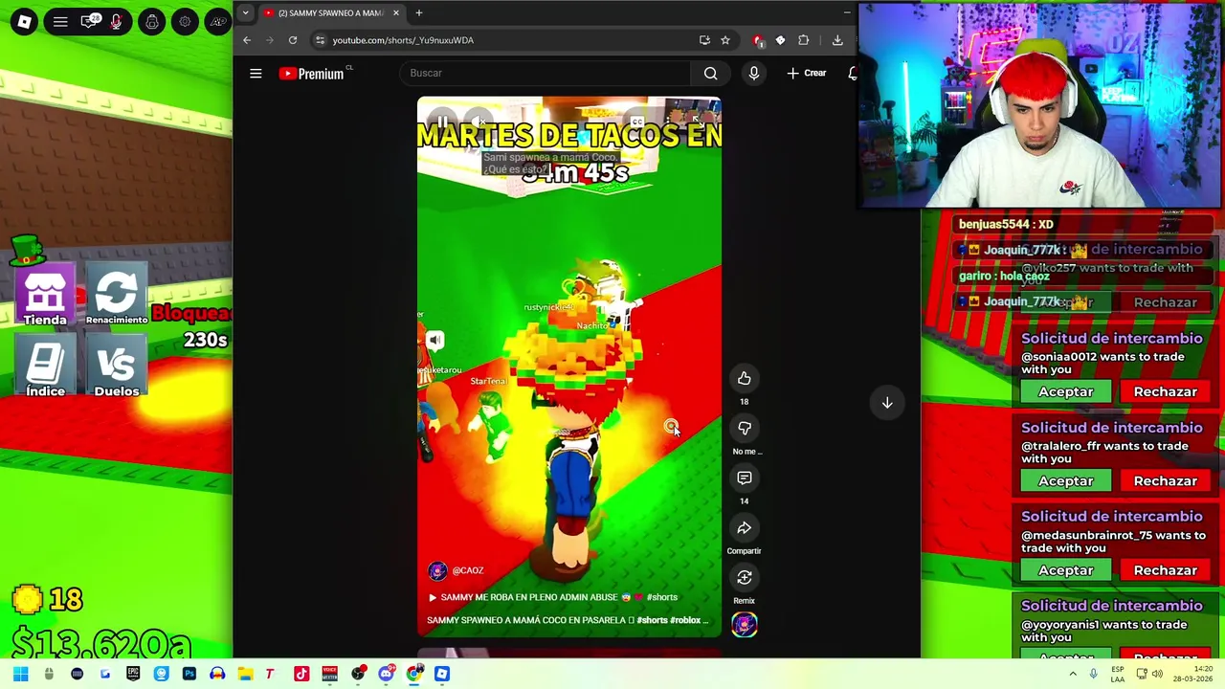Open Photoshop from taskbar
The width and height of the screenshot is (1225, 689).
(189, 674)
